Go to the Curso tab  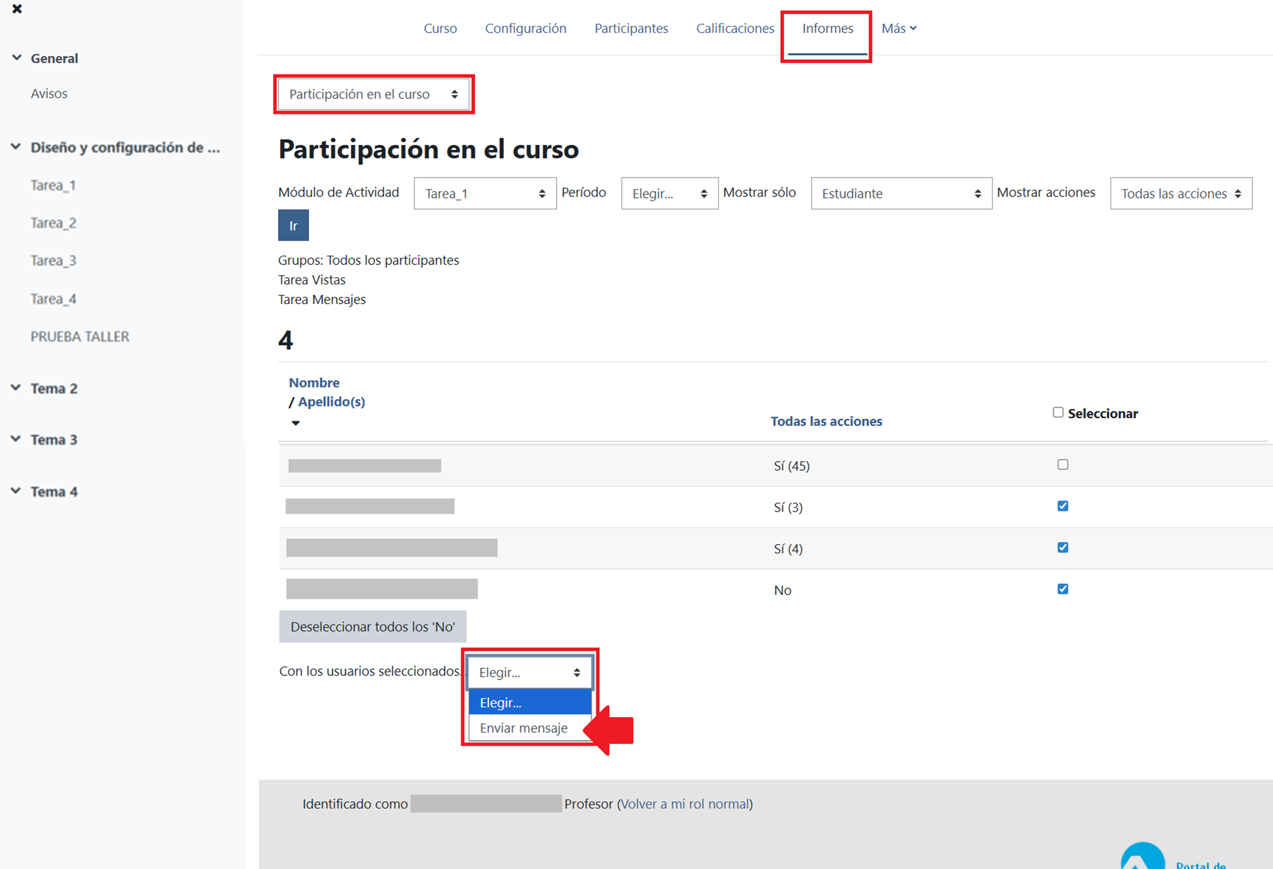[x=440, y=28]
